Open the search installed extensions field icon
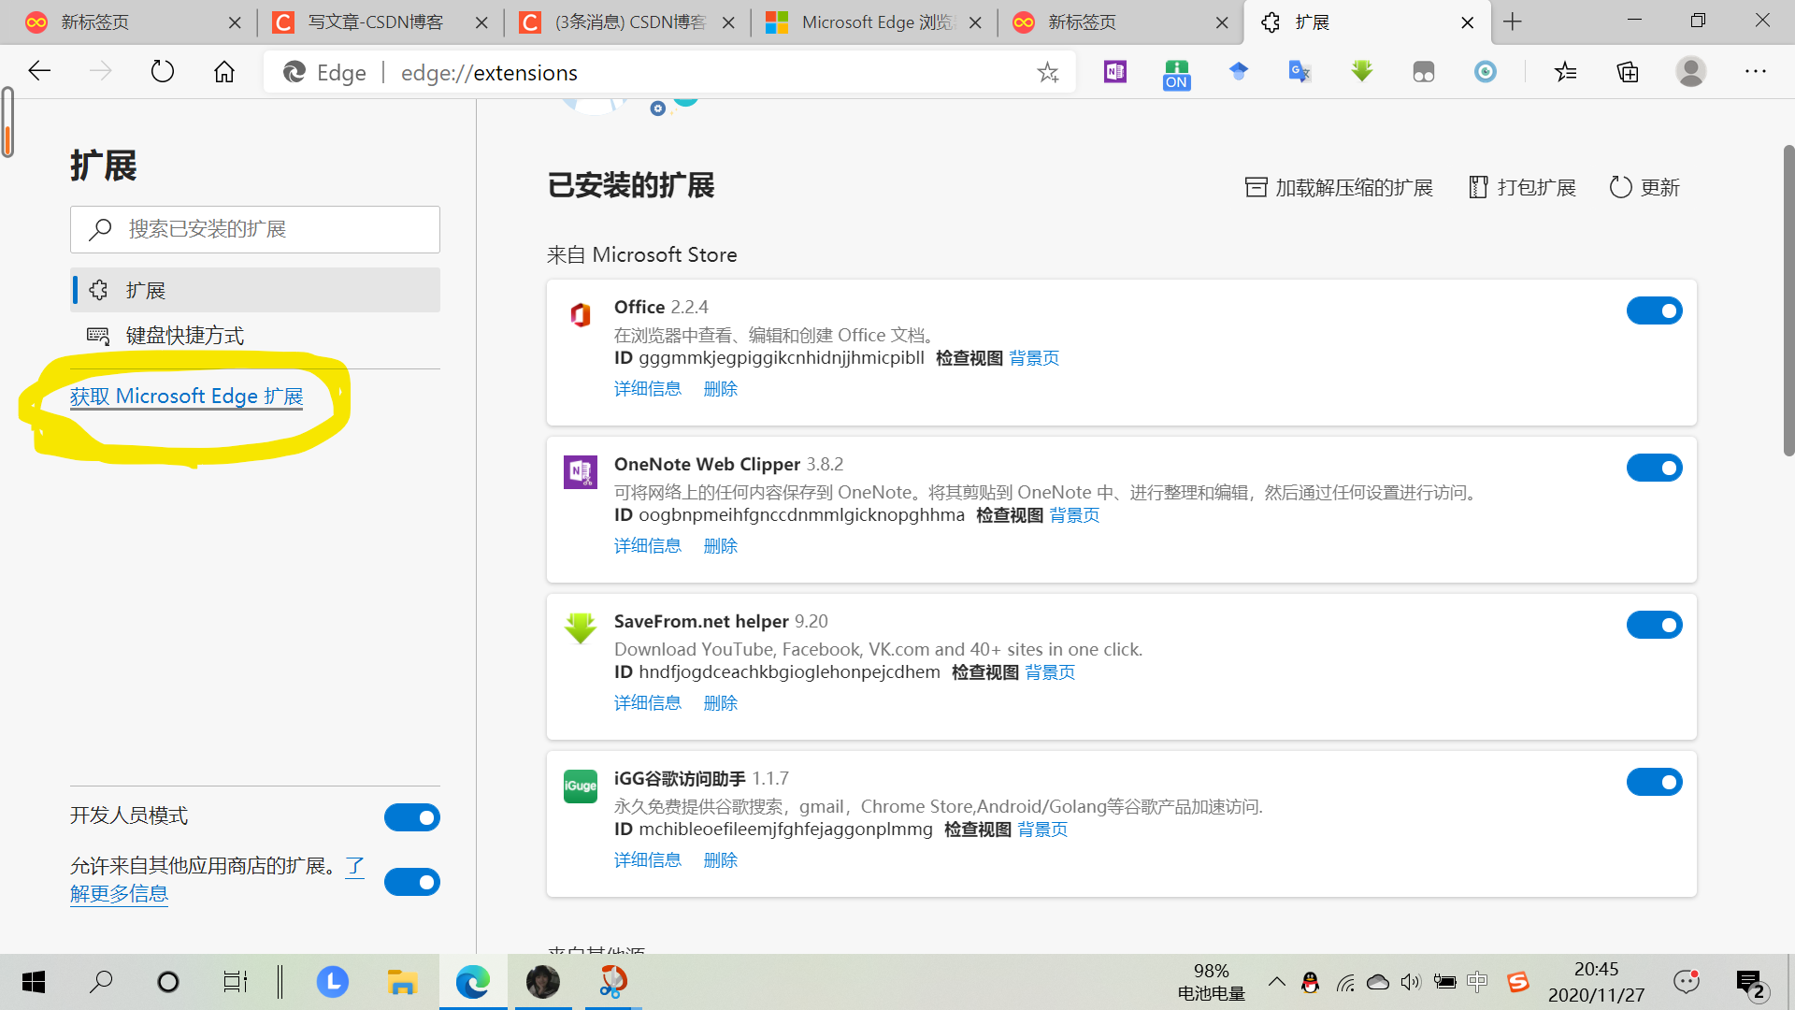The height and width of the screenshot is (1010, 1795). [x=100, y=229]
